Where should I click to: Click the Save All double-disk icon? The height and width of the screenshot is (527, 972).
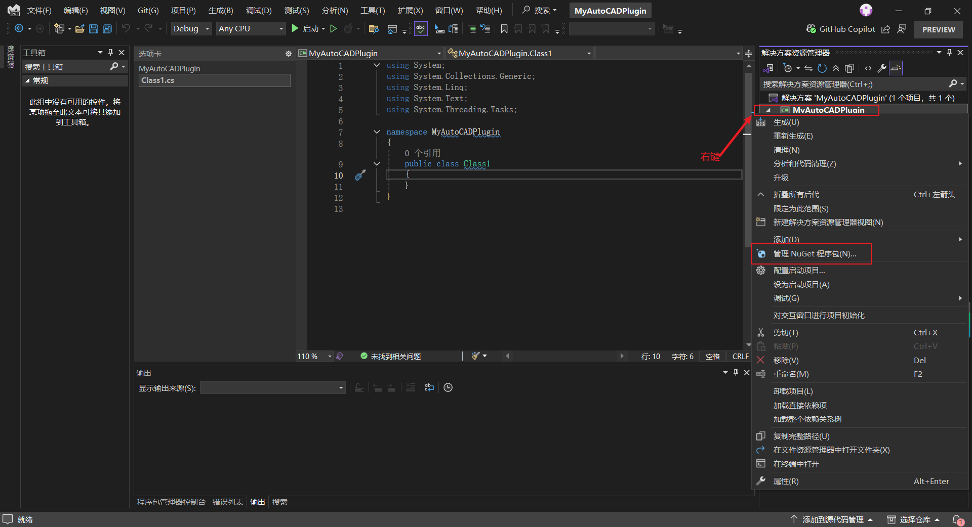coord(107,29)
